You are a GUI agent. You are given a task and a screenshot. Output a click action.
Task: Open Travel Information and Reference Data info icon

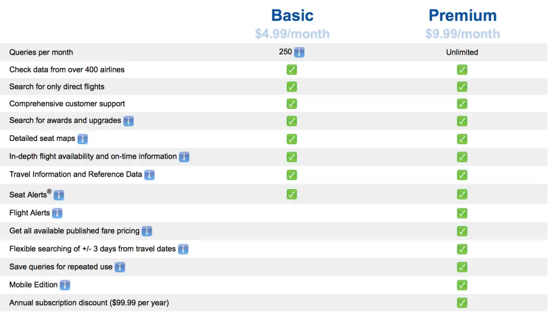(x=150, y=175)
